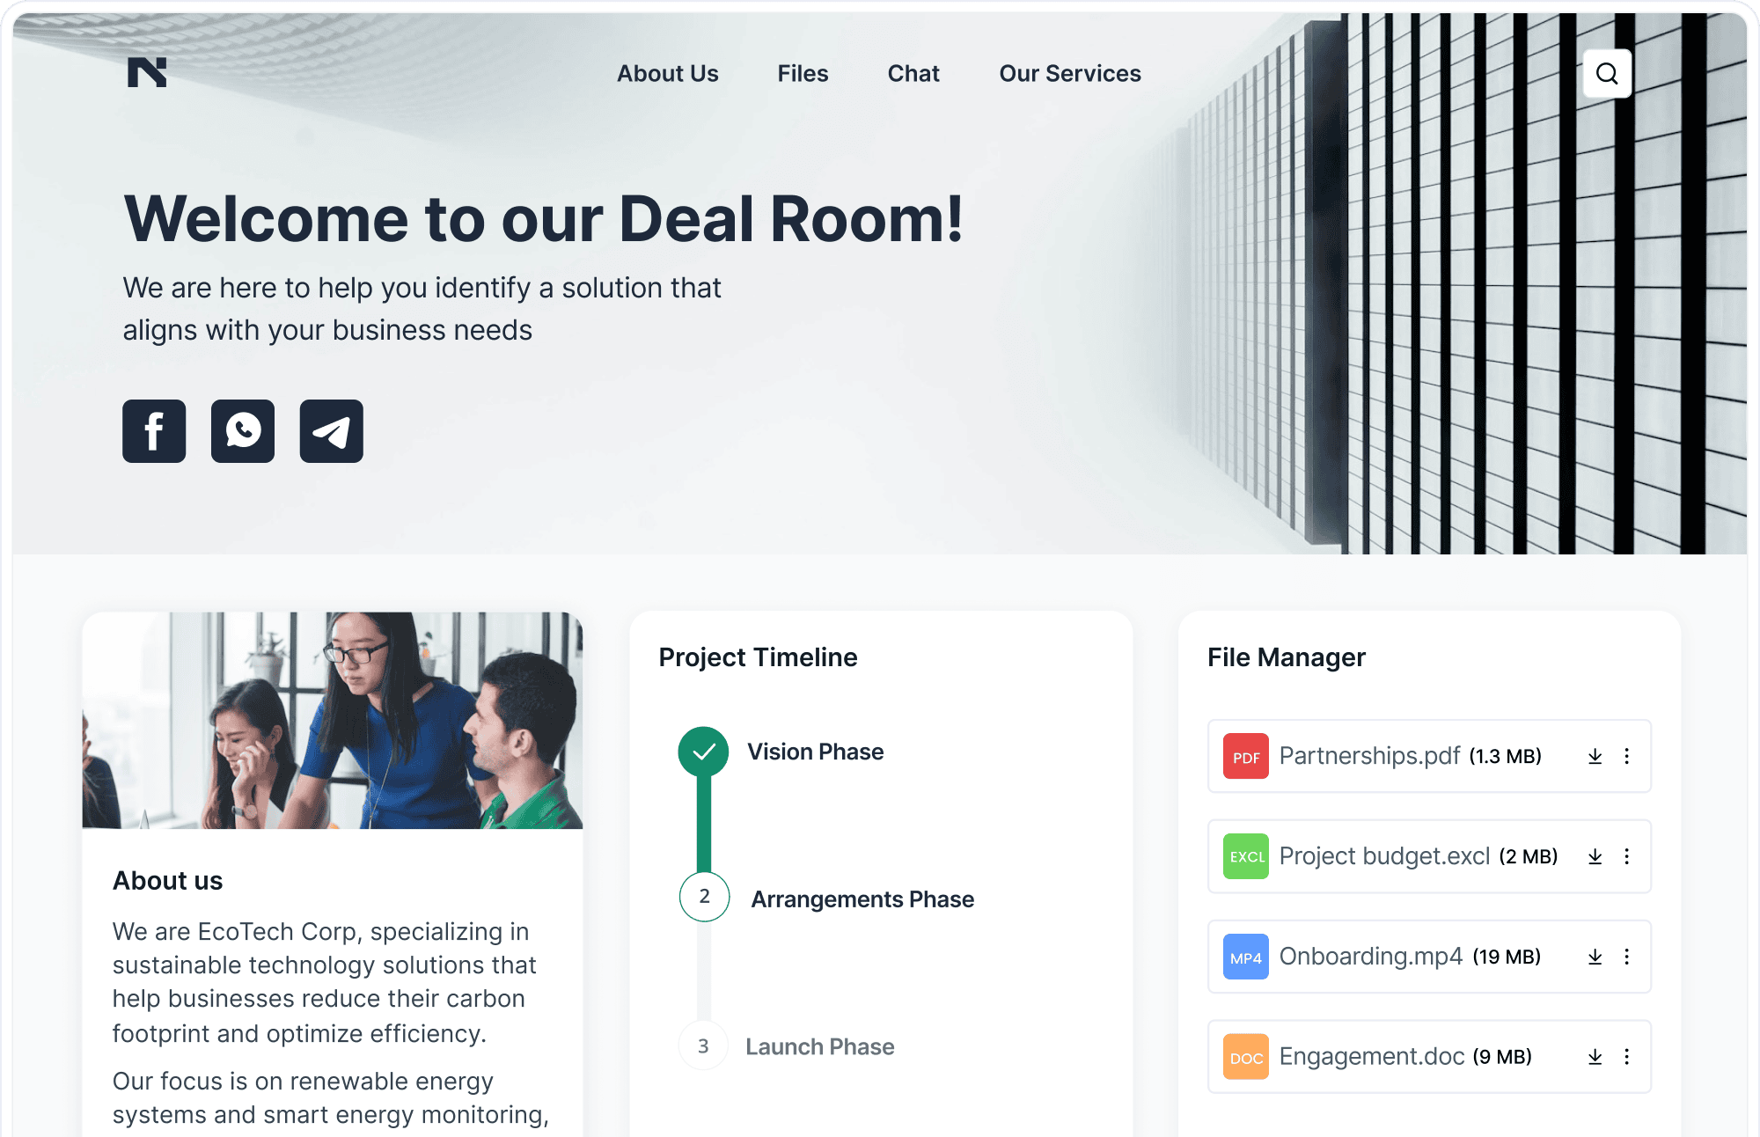Toggle the Vision Phase completion checkmark
1760x1137 pixels.
tap(703, 751)
